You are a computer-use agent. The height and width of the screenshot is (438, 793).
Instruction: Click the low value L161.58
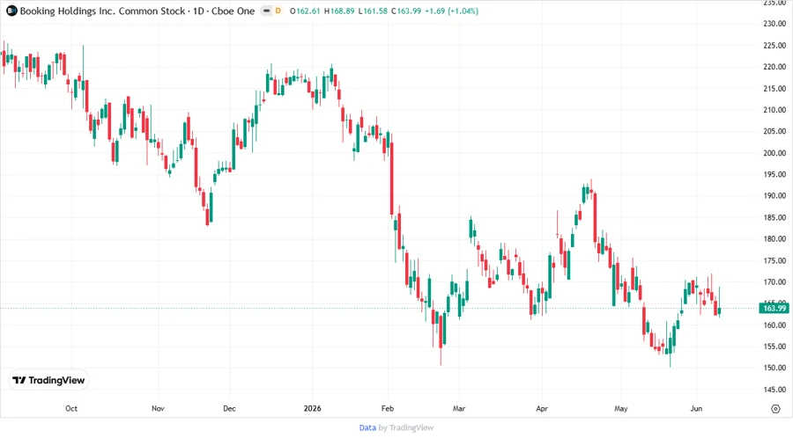pyautogui.click(x=373, y=11)
